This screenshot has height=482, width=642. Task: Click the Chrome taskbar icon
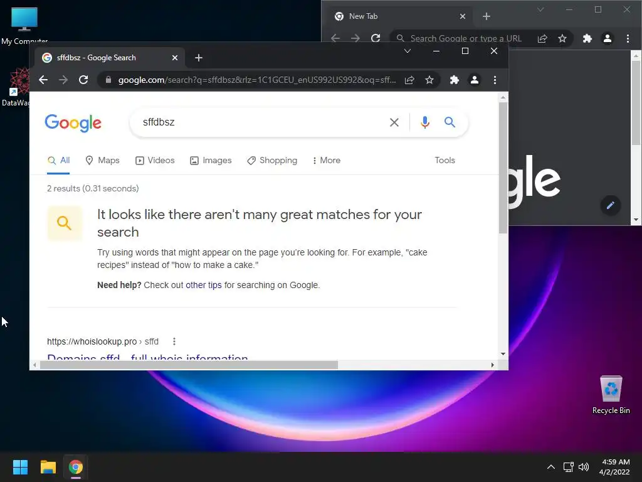76,467
